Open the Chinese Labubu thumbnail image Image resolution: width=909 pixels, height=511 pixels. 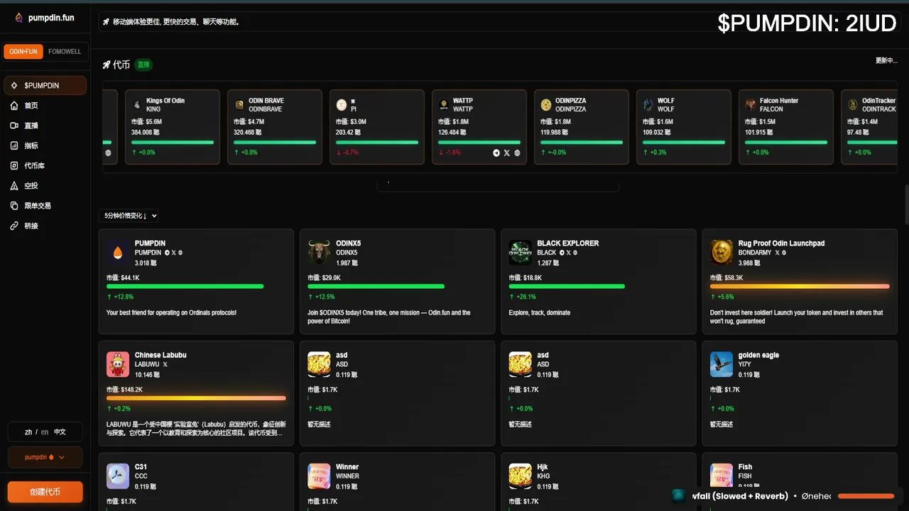[x=118, y=364]
